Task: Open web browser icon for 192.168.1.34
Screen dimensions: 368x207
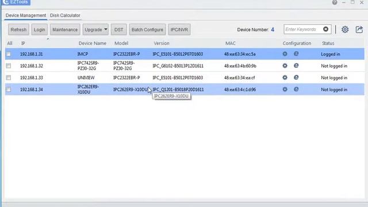Action: click(296, 89)
